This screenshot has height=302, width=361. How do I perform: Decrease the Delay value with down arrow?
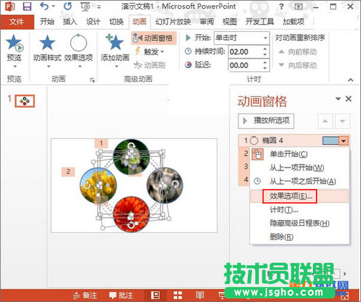(265, 68)
